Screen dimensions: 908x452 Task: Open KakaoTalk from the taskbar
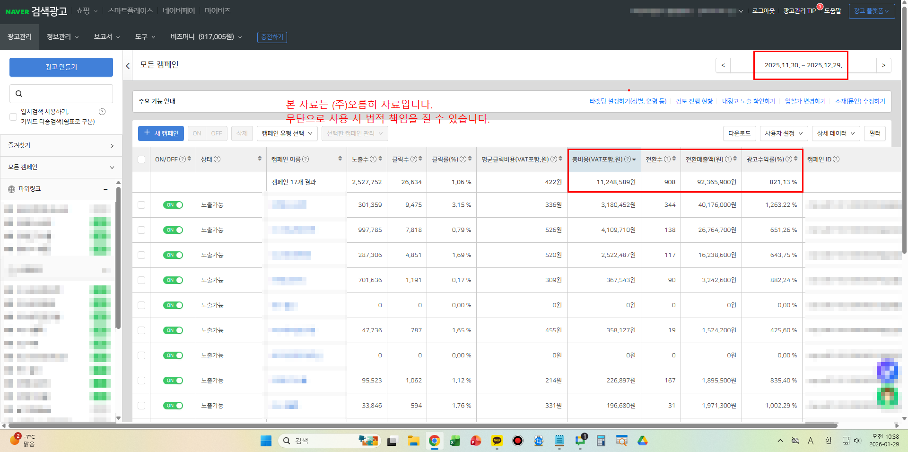(x=497, y=441)
